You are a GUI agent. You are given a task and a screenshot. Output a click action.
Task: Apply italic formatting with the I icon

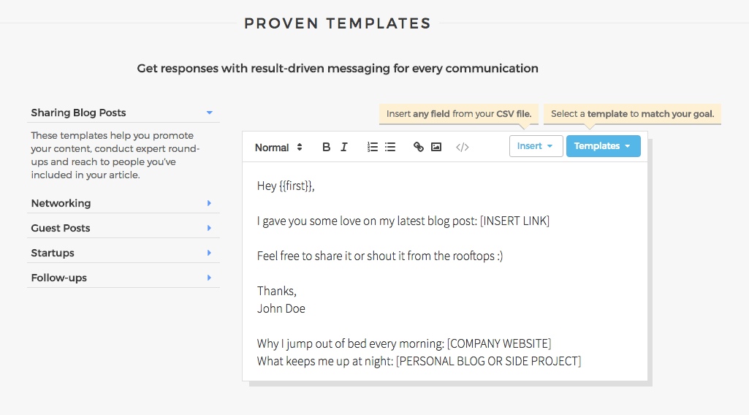tap(344, 147)
